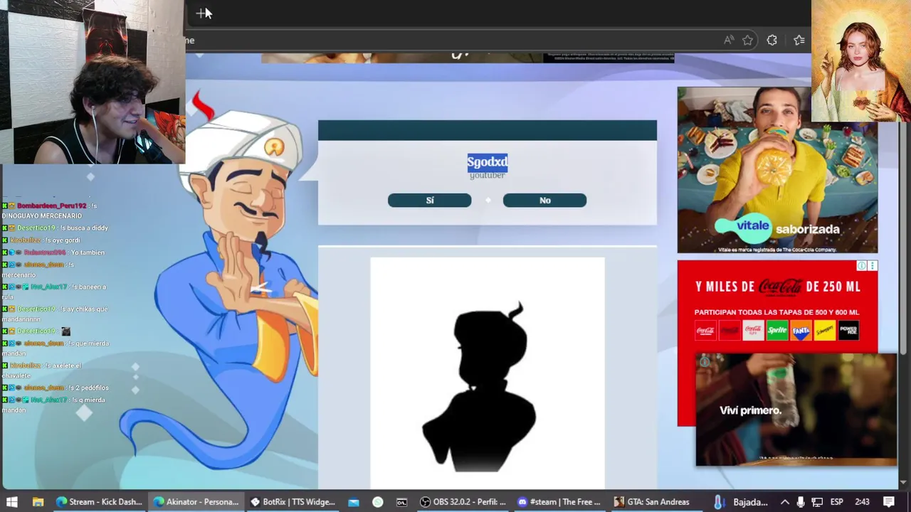Click the microphone icon in system tray
The width and height of the screenshot is (911, 512).
coord(801,502)
